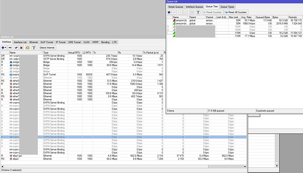This screenshot has height=173, width=303.
Task: Click the scrollbar down arrow in the lower-right window
Action: click(x=277, y=166)
